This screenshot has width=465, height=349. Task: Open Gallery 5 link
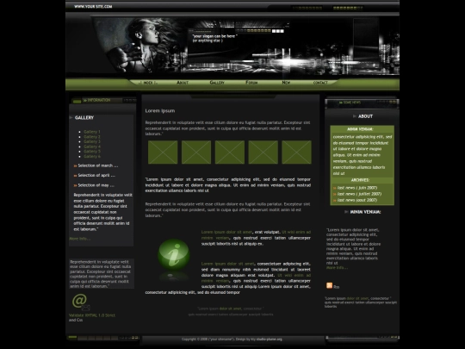pos(92,152)
